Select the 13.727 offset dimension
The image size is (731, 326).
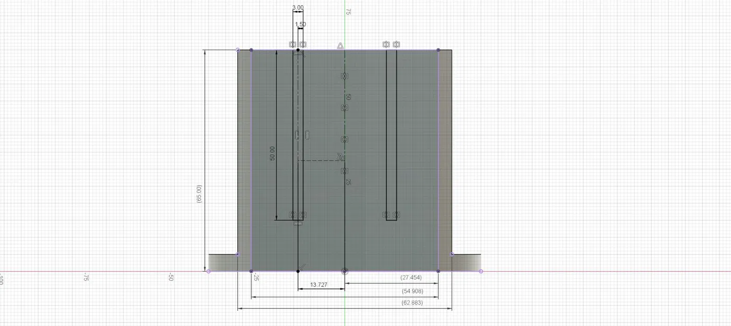click(319, 285)
